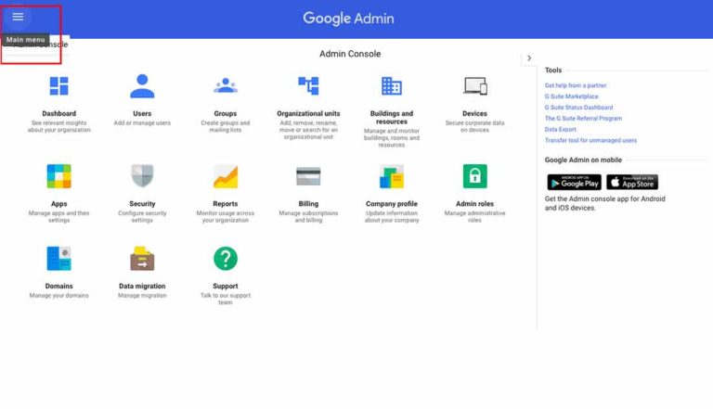This screenshot has width=713, height=409.
Task: Click the Admin roles lock icon
Action: (475, 176)
